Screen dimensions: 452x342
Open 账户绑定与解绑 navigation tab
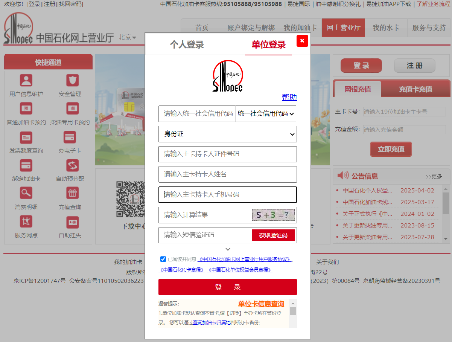251,28
